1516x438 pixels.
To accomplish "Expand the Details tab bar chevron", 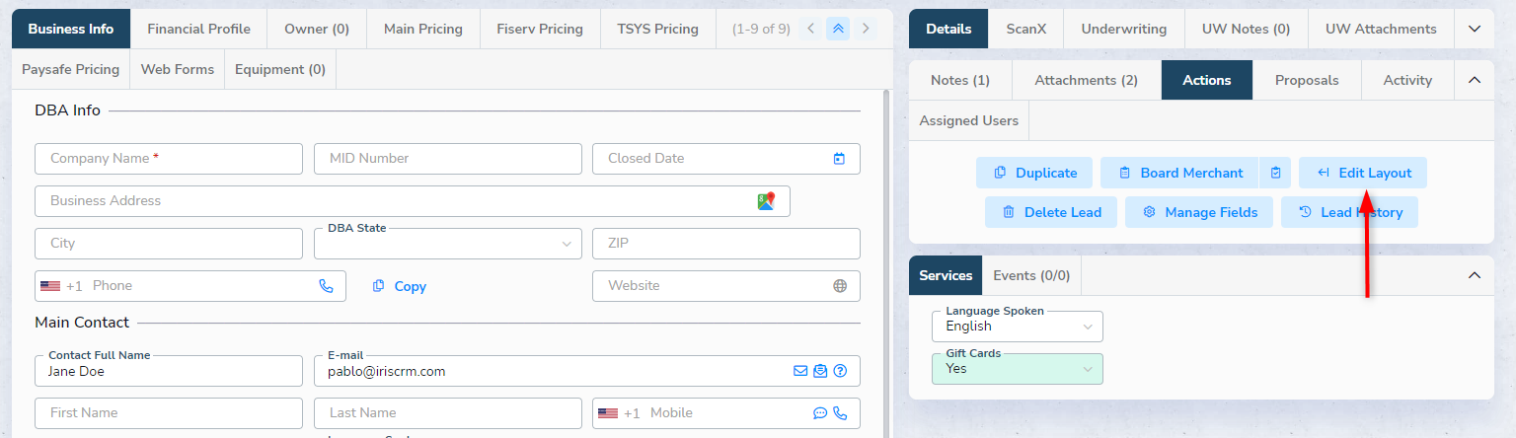I will coord(1475,30).
